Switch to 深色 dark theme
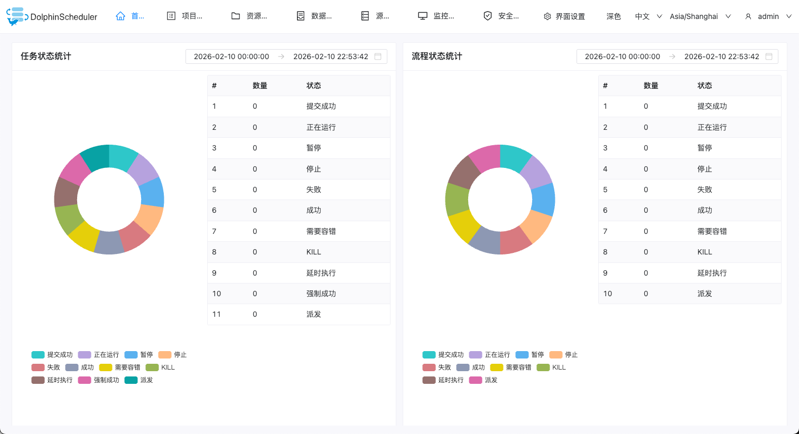The height and width of the screenshot is (434, 799). (x=614, y=16)
